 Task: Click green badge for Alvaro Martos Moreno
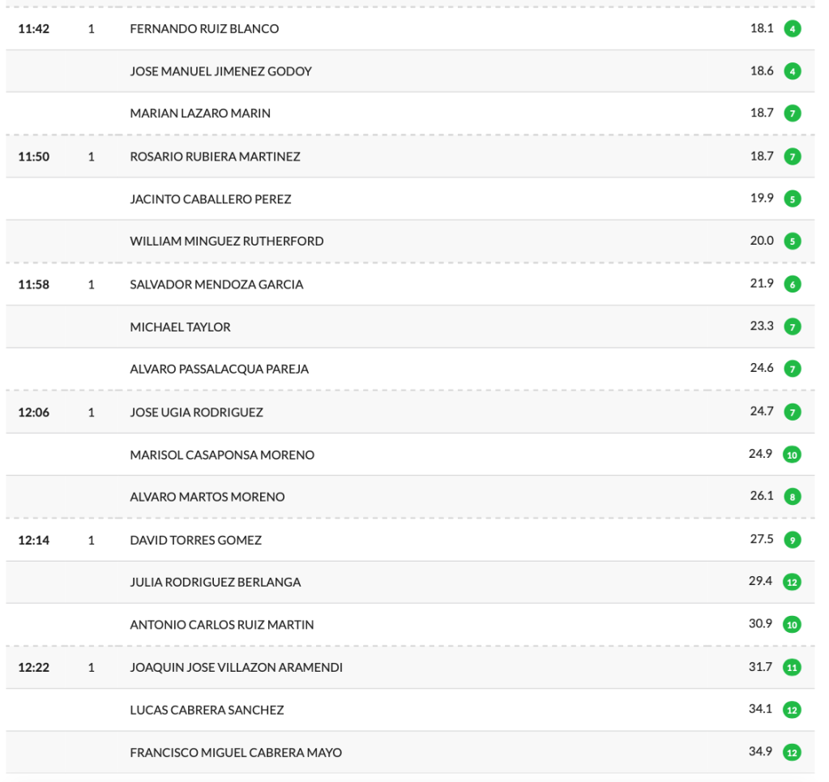click(793, 497)
